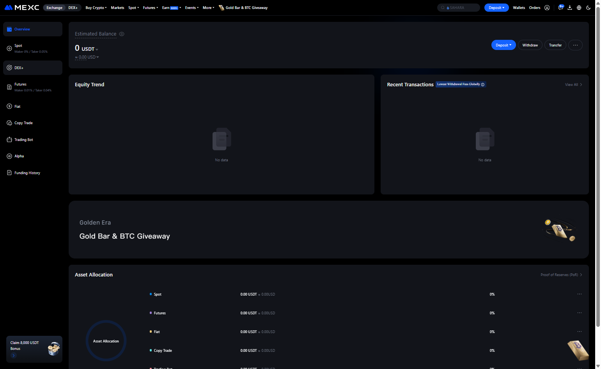
Task: Switch to Exchange mode
Action: pos(54,7)
